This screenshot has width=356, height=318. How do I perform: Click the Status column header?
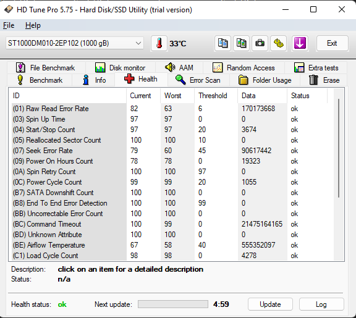click(307, 96)
